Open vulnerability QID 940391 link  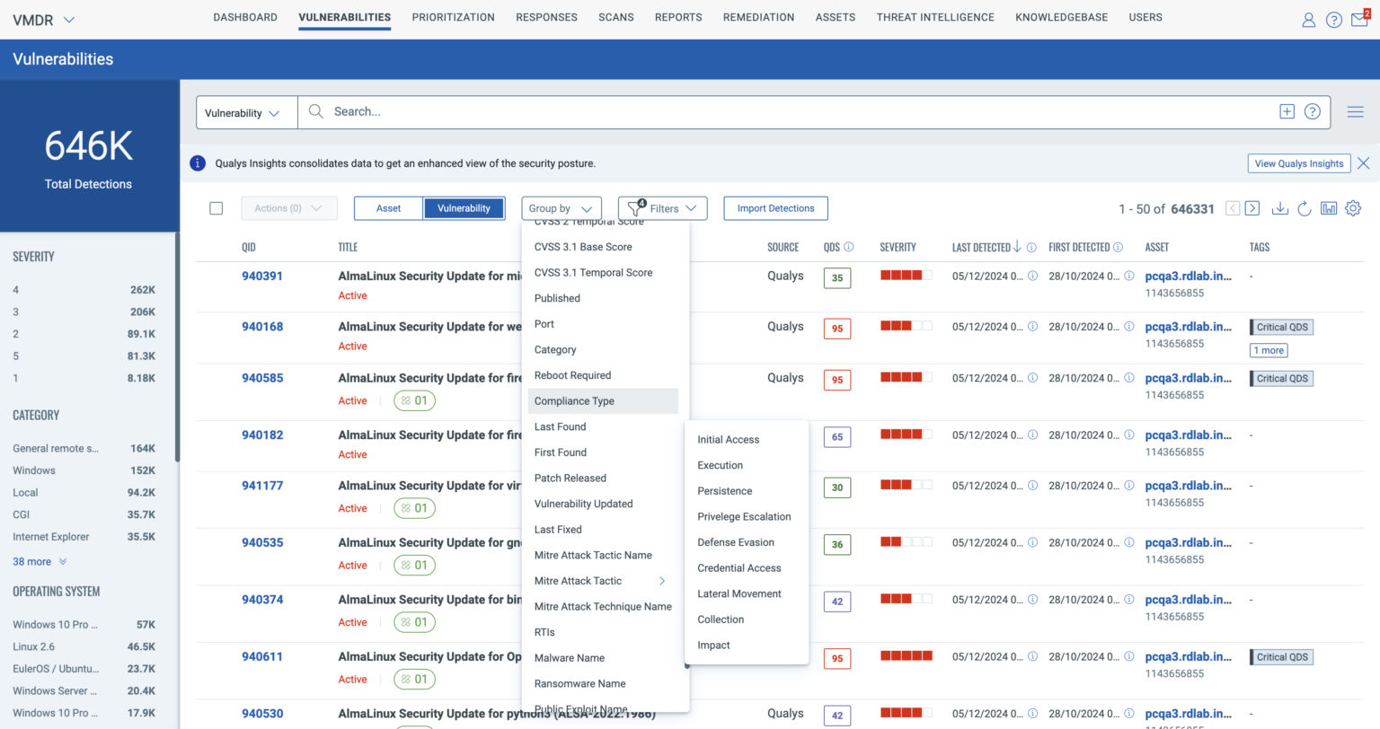261,276
